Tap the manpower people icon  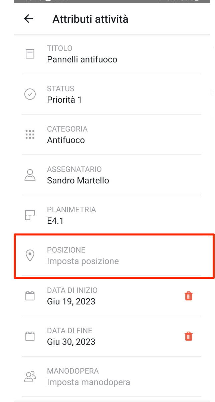(30, 377)
